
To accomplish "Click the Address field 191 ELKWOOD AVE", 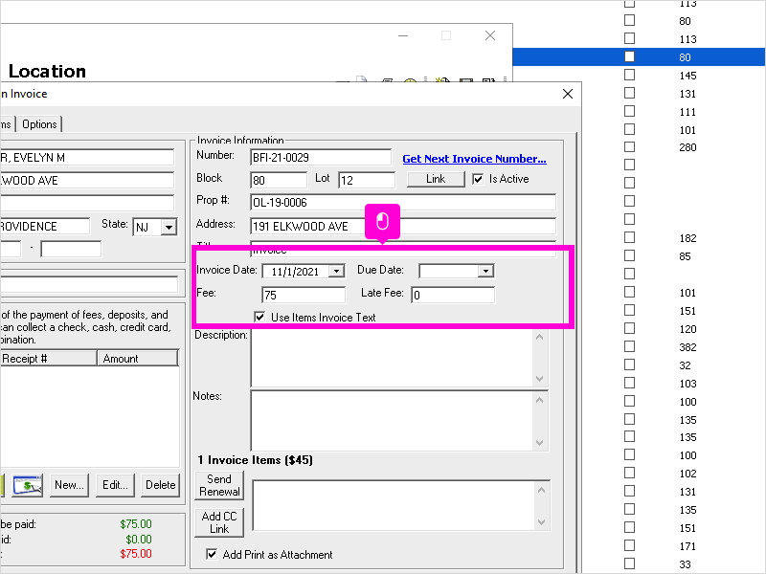I will point(402,227).
